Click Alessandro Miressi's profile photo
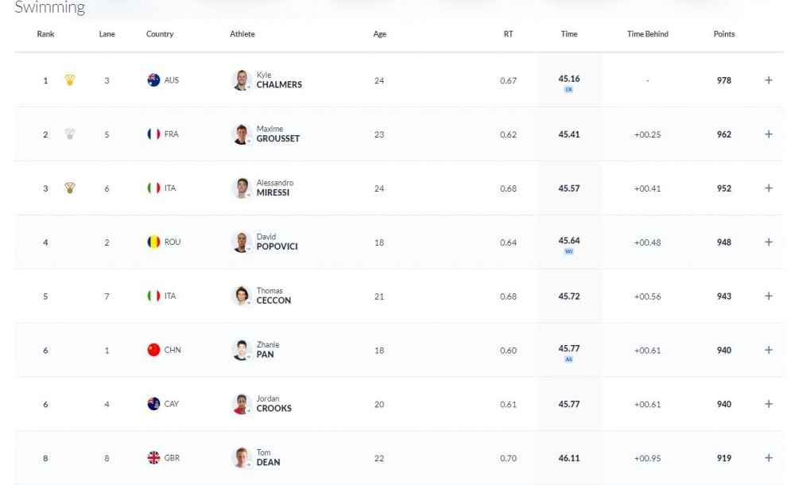Image resolution: width=795 pixels, height=485 pixels. [x=242, y=188]
